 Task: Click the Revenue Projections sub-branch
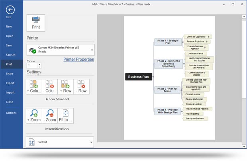pos(197,42)
